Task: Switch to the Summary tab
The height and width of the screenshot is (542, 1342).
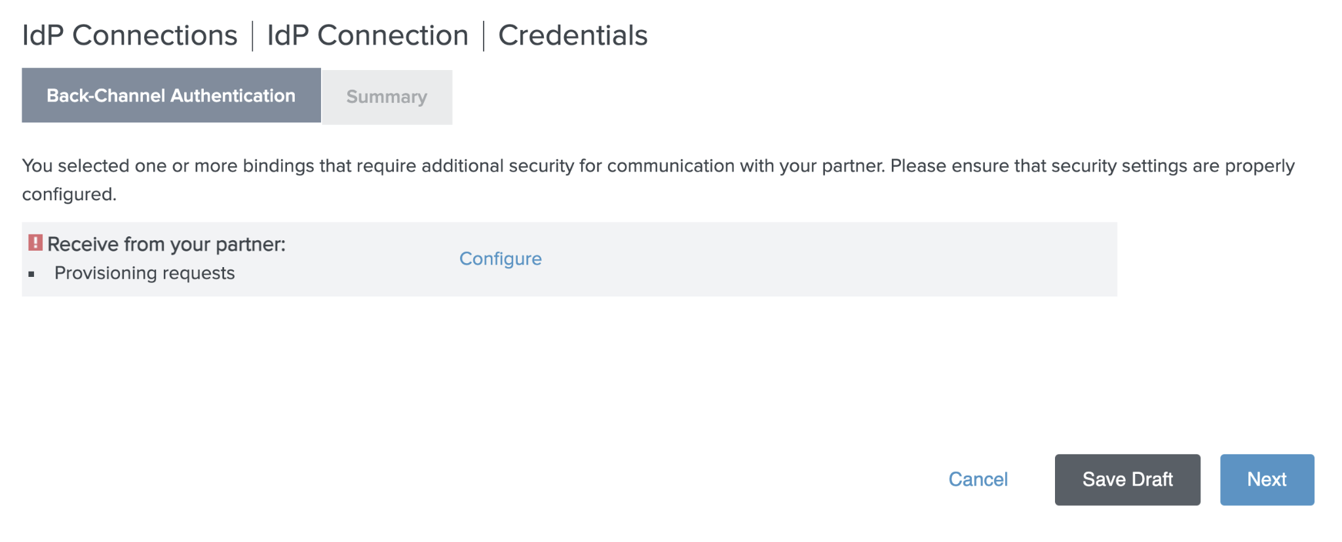Action: [x=387, y=97]
